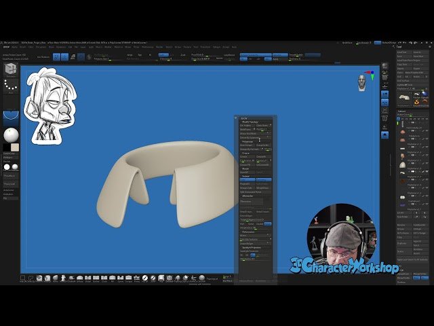Select the material sphere preview
Image resolution: width=434 pixels, height=326 pixels.
click(11, 134)
